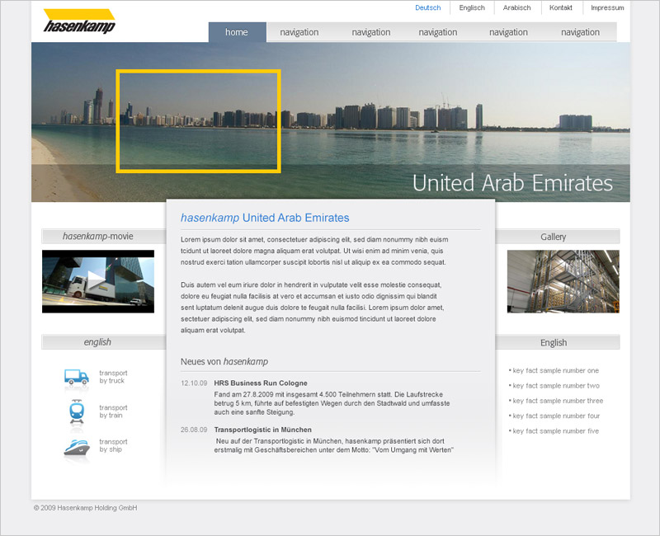Click the transport by truck label

113,377
